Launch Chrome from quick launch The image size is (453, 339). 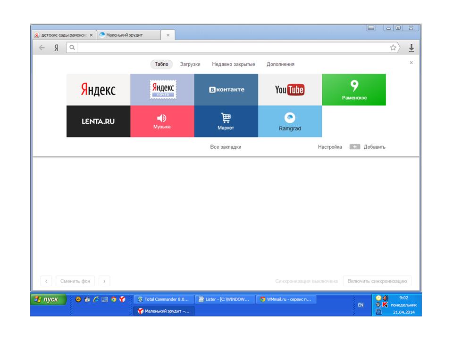point(114,299)
